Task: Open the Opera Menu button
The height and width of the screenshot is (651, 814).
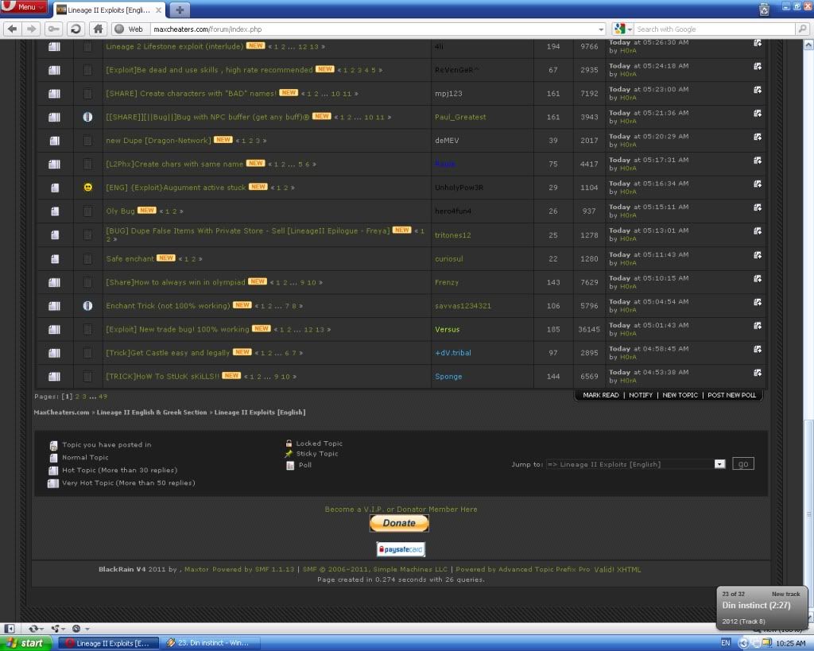Action: tap(24, 7)
